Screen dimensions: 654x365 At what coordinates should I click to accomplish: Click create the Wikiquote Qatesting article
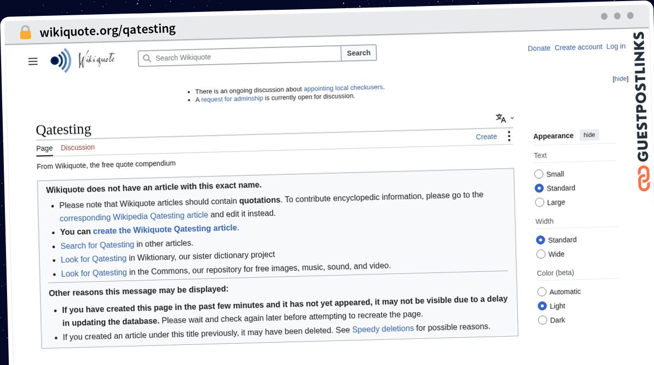point(165,229)
